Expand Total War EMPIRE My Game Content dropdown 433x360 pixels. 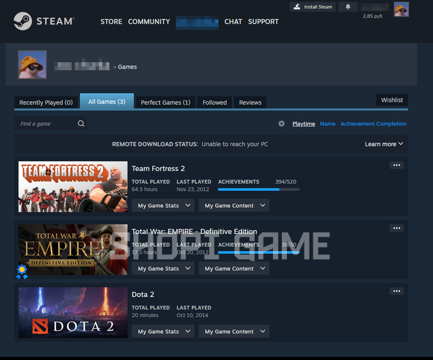[x=234, y=269]
